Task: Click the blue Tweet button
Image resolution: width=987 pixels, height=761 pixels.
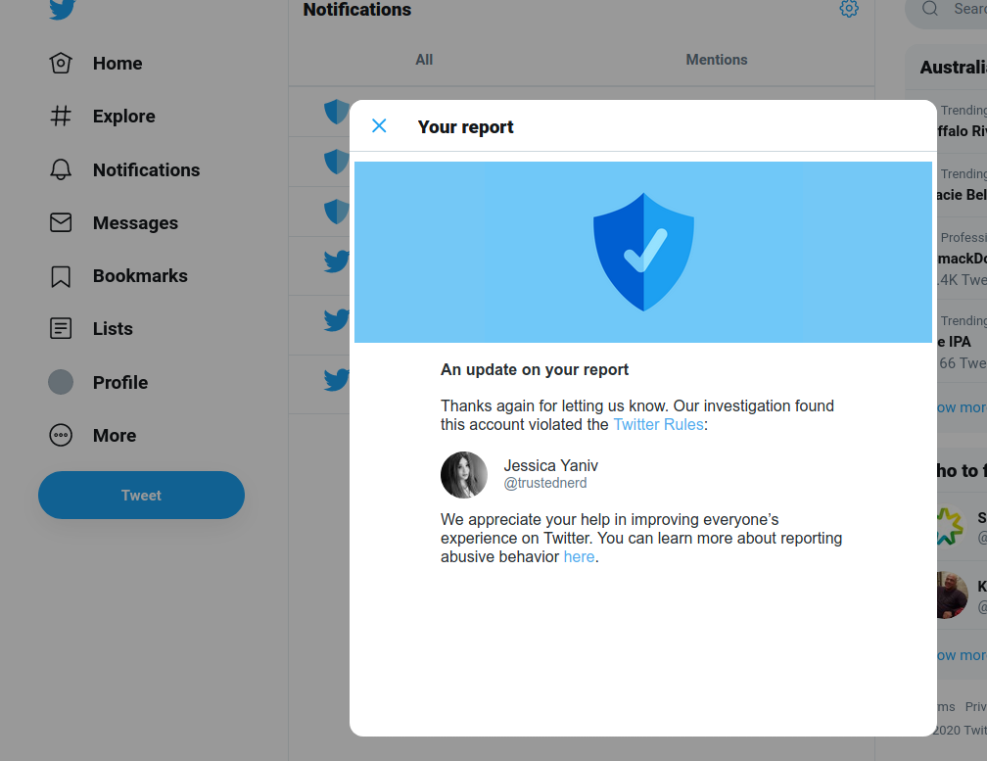Action: point(141,496)
